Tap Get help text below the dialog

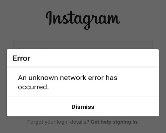tap(101, 122)
